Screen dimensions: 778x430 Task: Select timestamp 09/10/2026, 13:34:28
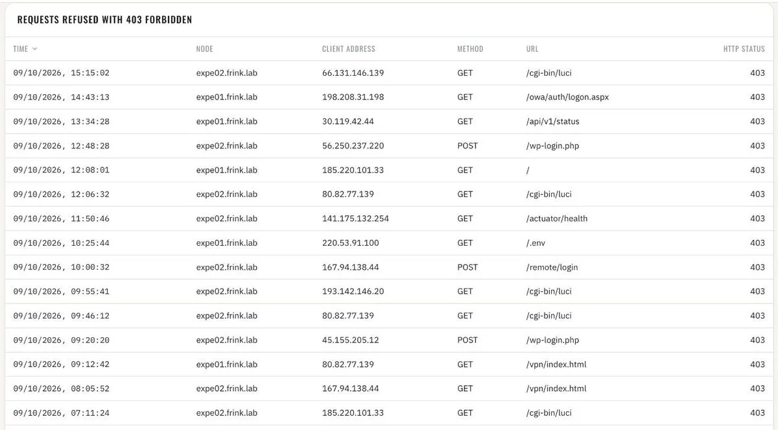tap(62, 121)
